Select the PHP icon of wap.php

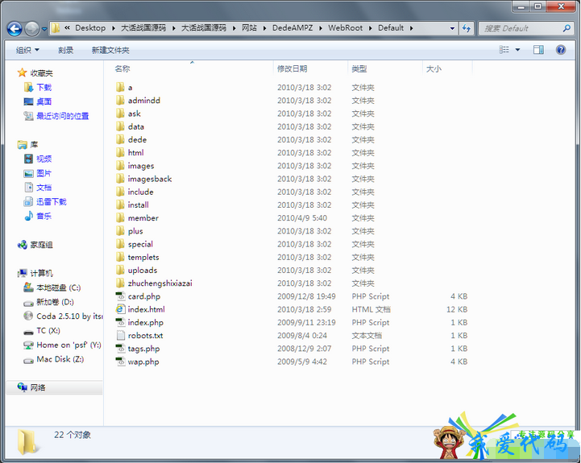point(120,362)
